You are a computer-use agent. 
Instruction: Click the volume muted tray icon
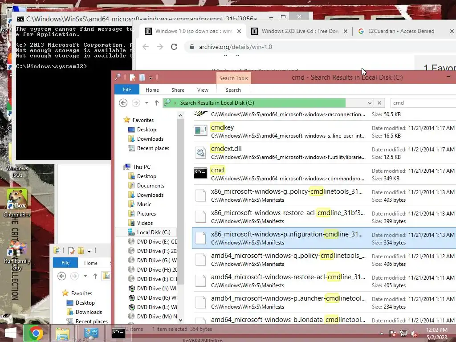(414, 334)
